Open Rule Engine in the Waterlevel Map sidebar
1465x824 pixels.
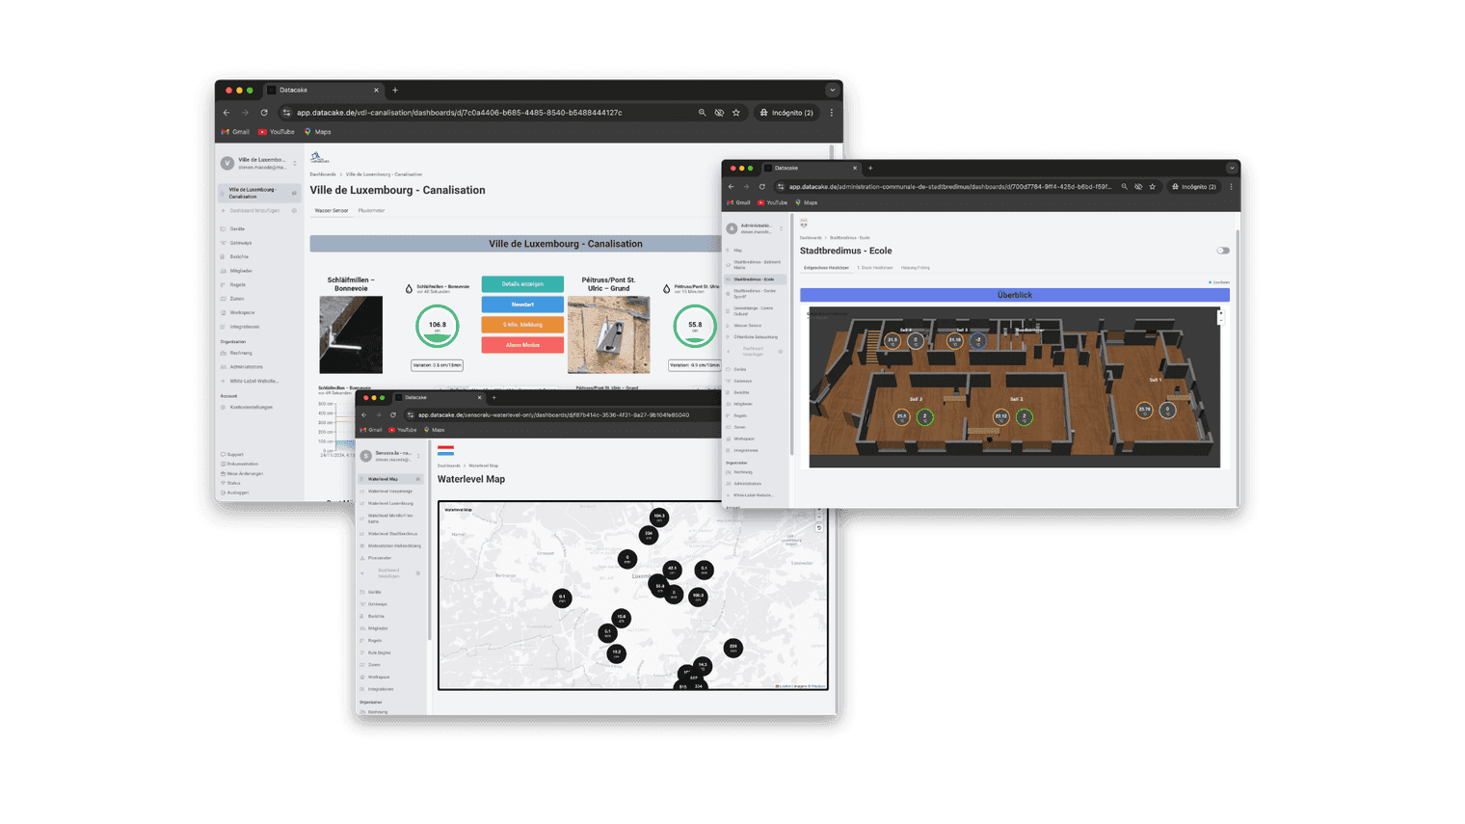click(379, 652)
